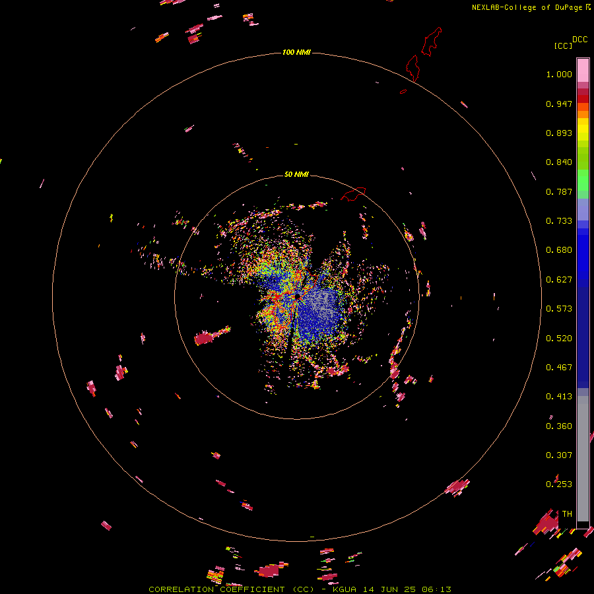Image resolution: width=594 pixels, height=594 pixels.
Task: Click the 0.627 scale value
Action: tap(559, 280)
